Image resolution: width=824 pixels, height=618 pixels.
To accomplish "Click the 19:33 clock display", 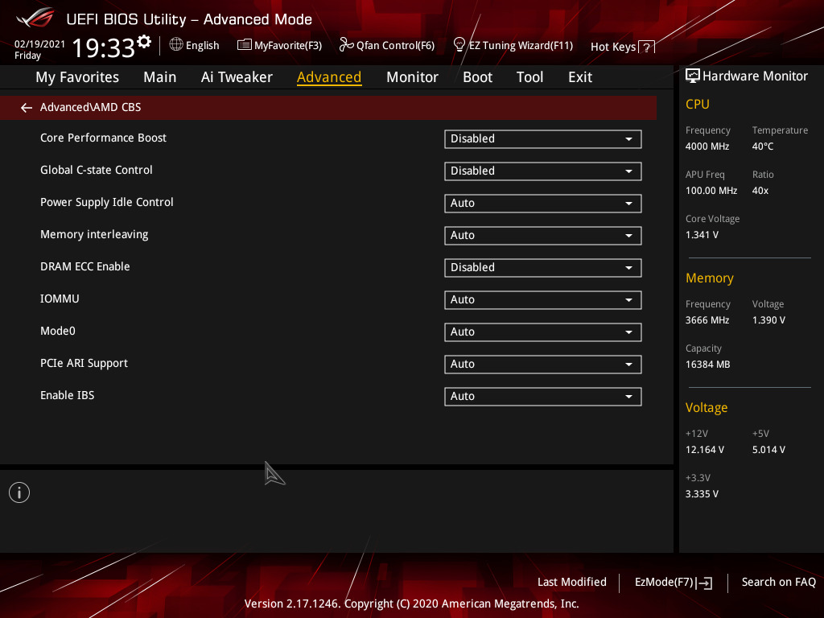I will pyautogui.click(x=104, y=48).
